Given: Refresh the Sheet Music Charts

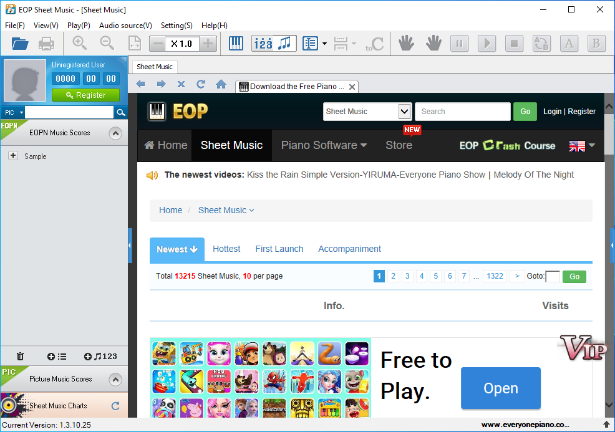Looking at the screenshot, I should [115, 406].
